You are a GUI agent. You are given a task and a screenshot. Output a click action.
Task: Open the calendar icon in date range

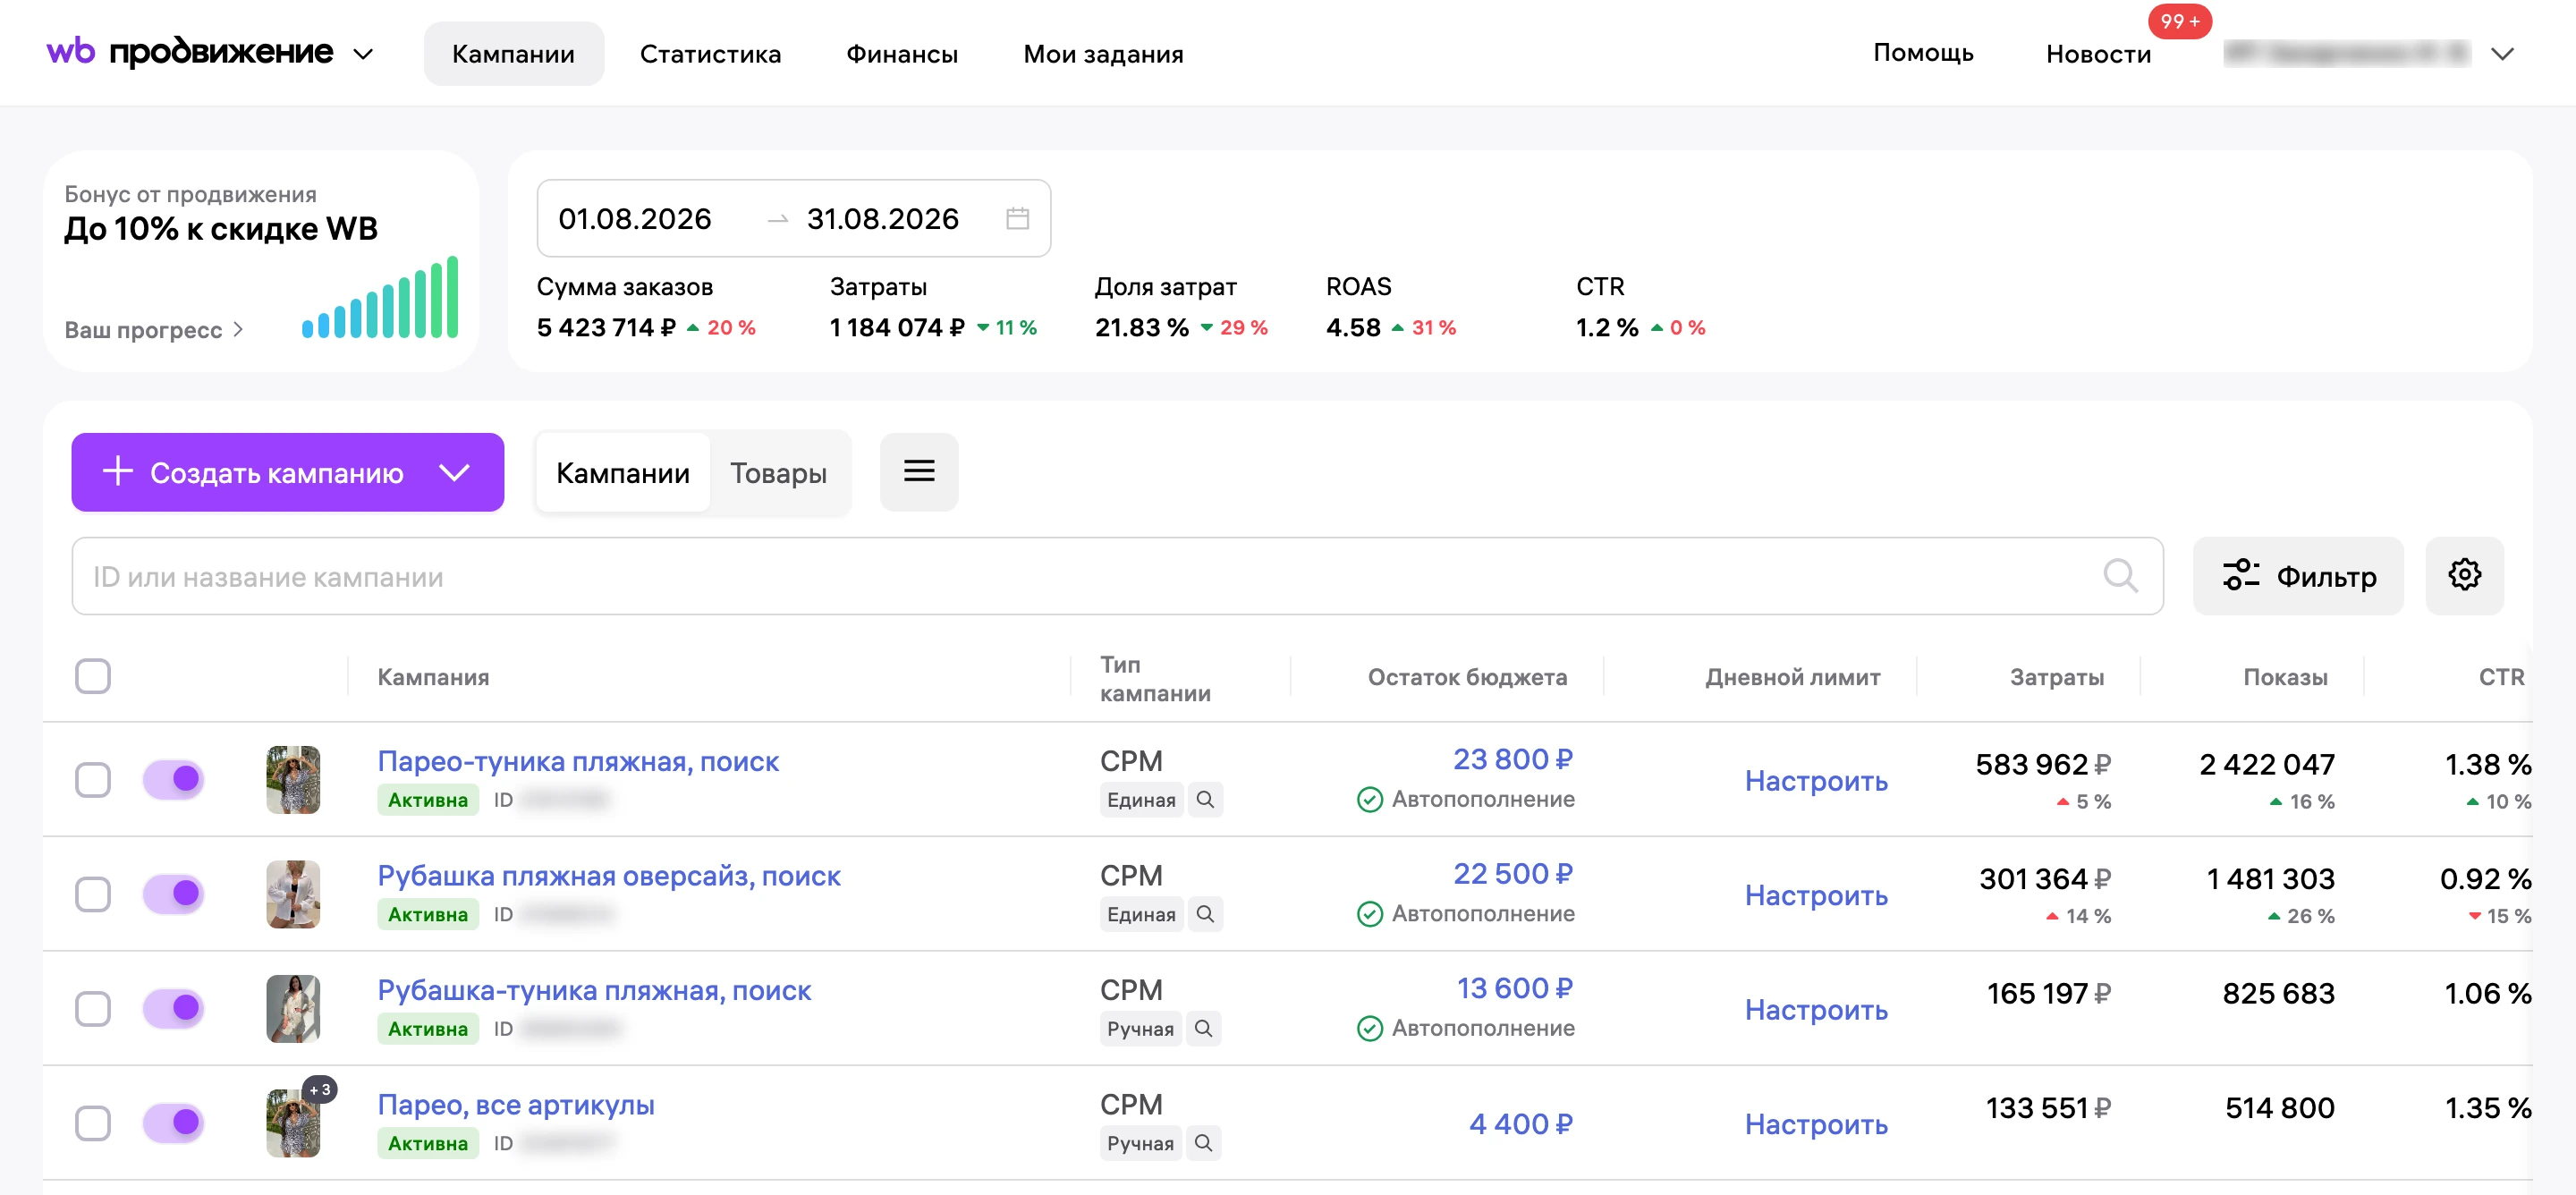click(x=1017, y=218)
